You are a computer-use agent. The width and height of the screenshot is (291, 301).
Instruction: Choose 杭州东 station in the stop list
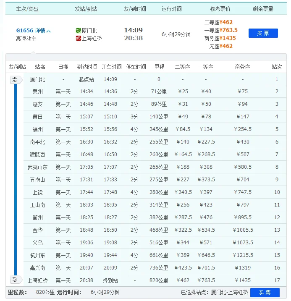pos(38,255)
